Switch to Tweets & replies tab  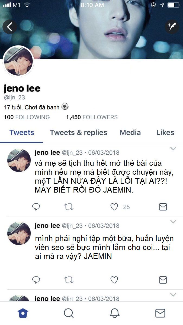click(x=79, y=132)
